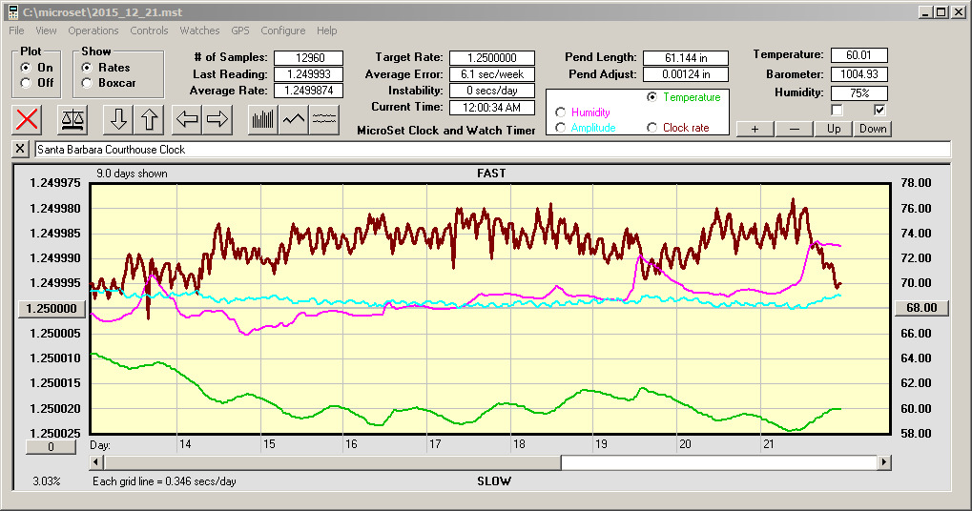Click the '9.0 days shown' text

(x=132, y=174)
